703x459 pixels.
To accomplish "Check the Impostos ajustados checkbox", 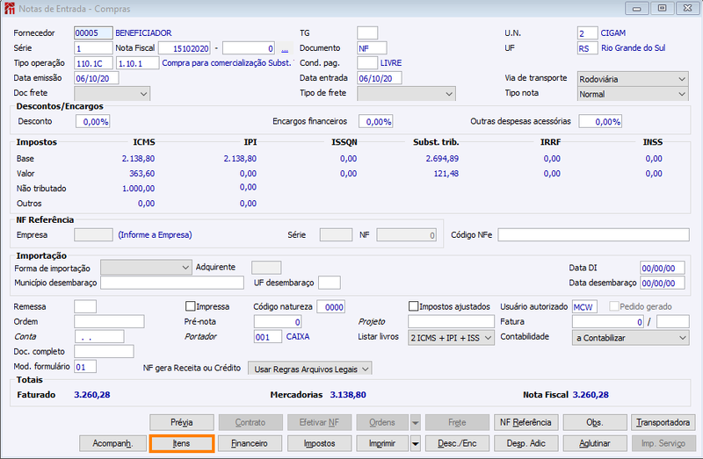I will pos(413,306).
